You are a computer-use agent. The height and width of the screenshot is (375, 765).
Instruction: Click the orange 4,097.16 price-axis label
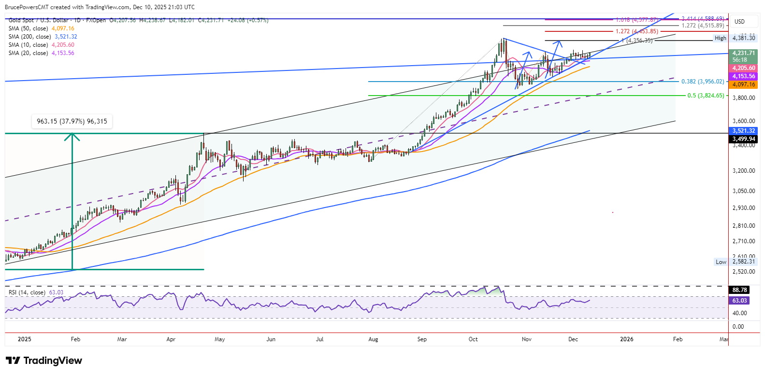(x=743, y=84)
